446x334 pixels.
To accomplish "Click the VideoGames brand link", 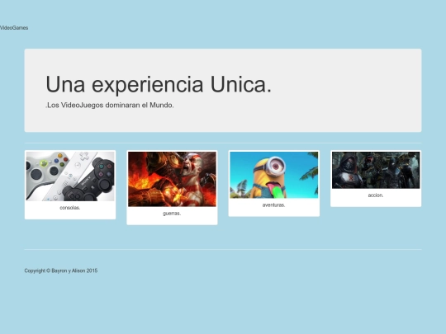I will click(14, 28).
